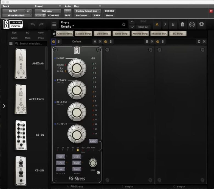Toggle power for rack slot A
214x189 pixels.
point(54,42)
